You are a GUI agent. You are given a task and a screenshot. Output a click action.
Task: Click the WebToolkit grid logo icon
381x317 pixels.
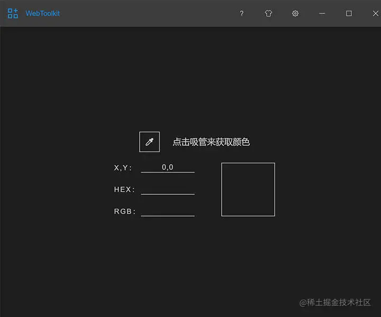[13, 13]
